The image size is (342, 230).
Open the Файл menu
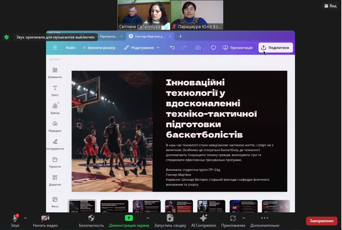tap(70, 48)
